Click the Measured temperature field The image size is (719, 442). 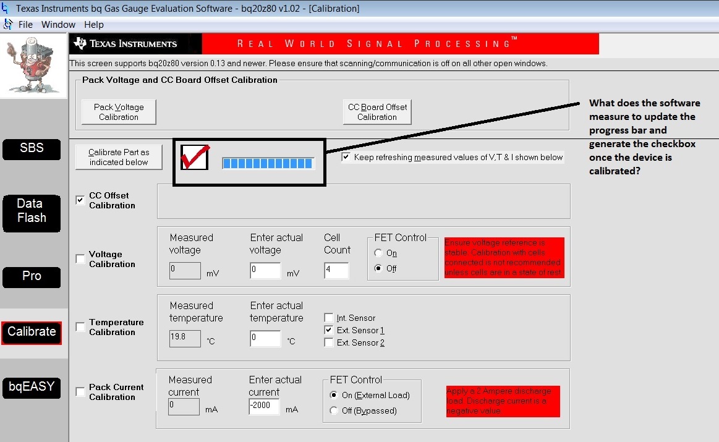point(185,338)
